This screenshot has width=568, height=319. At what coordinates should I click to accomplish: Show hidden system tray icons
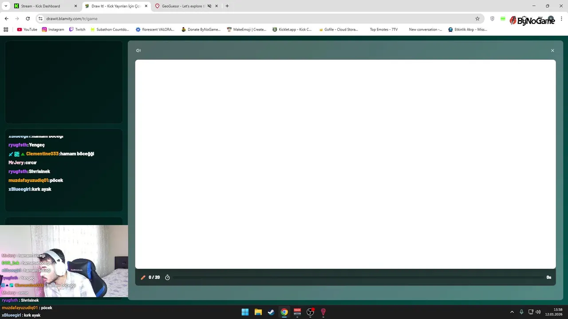click(512, 312)
